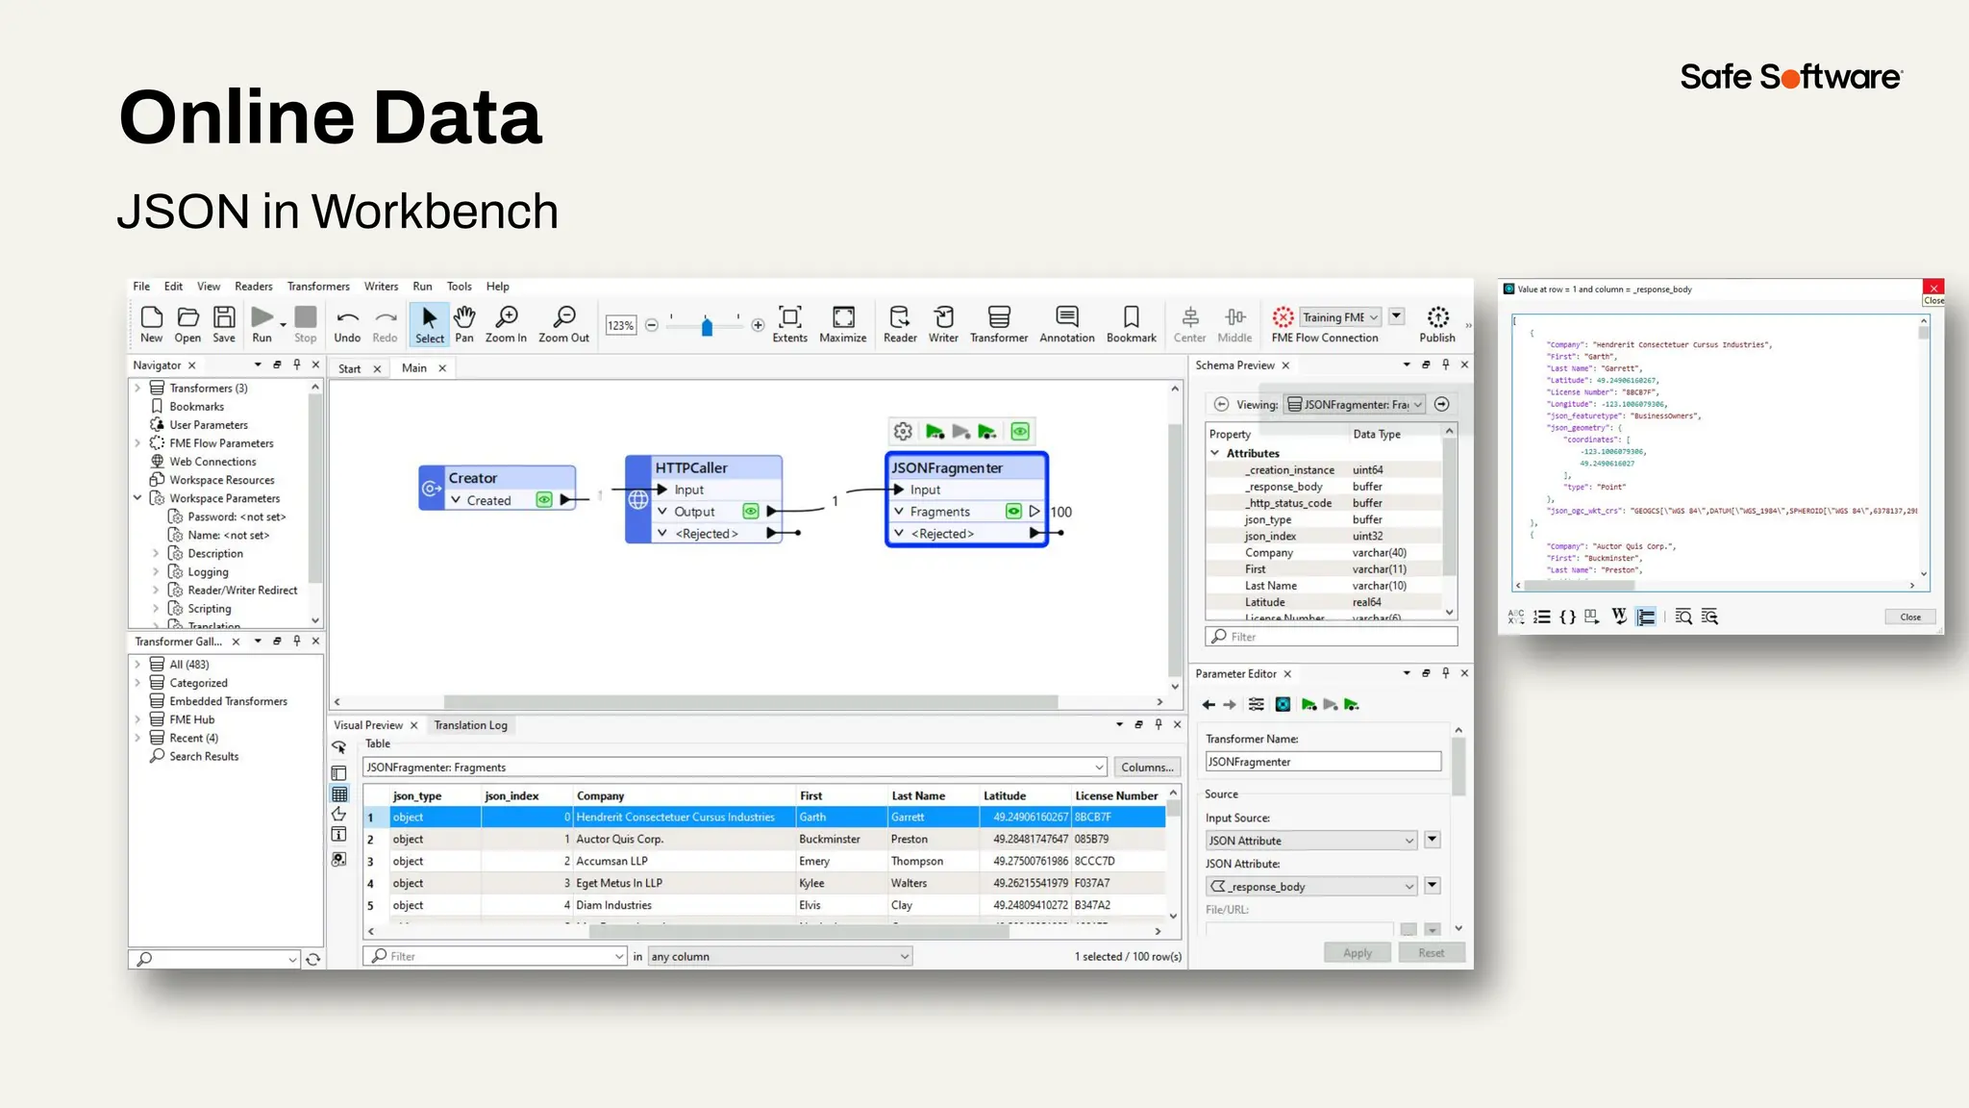Screen dimensions: 1969x1108
Task: Click the refresh icon beside the Transformer Gallery search
Action: tap(312, 959)
